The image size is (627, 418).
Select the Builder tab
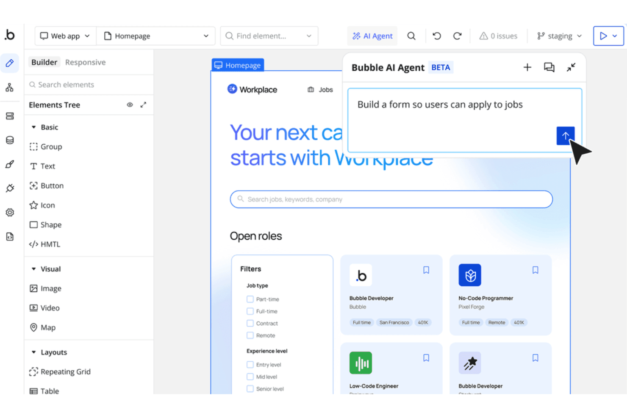pyautogui.click(x=44, y=62)
